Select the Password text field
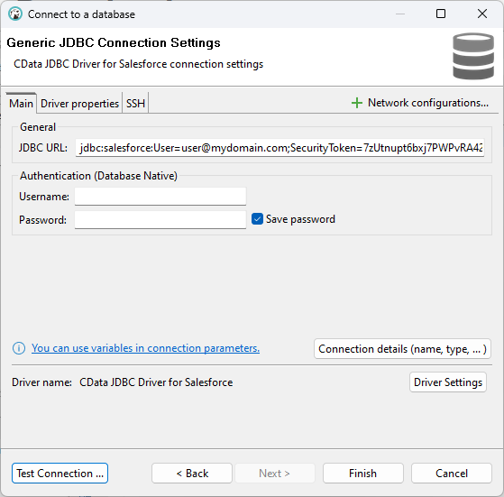The image size is (504, 497). pos(160,220)
